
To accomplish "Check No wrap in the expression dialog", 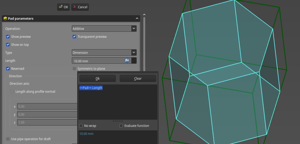I will (x=81, y=126).
